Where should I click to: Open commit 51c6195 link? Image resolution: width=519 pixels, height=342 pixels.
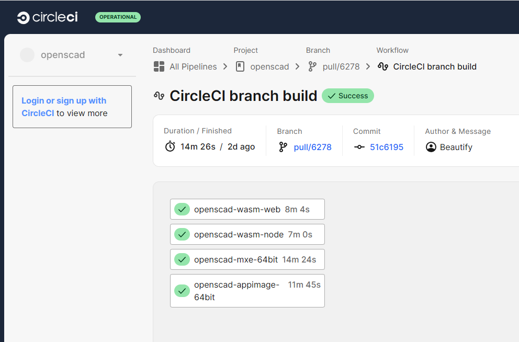click(x=387, y=147)
